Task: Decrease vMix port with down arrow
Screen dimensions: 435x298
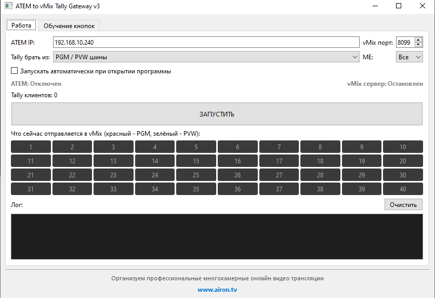Action: pos(418,45)
